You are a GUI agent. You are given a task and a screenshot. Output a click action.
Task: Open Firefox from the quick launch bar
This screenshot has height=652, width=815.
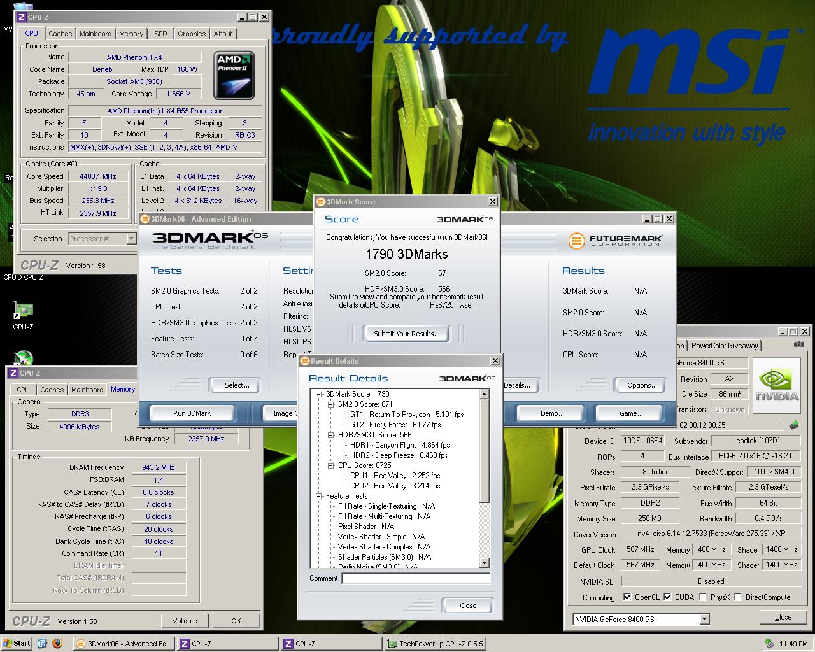click(x=57, y=643)
